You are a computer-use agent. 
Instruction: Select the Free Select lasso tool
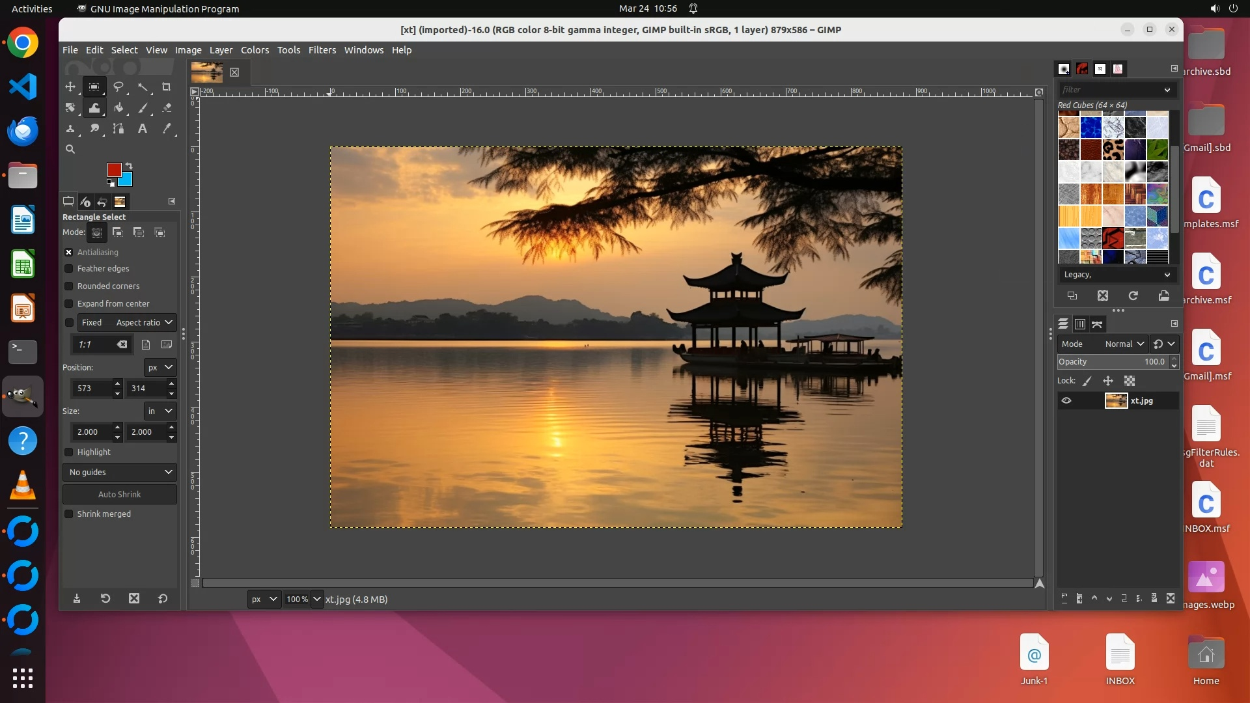click(118, 87)
